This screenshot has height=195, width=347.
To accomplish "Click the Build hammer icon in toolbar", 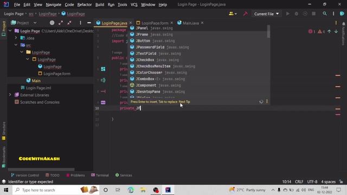I will pos(245,14).
